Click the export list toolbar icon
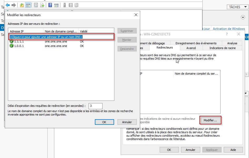 click(42, 5)
